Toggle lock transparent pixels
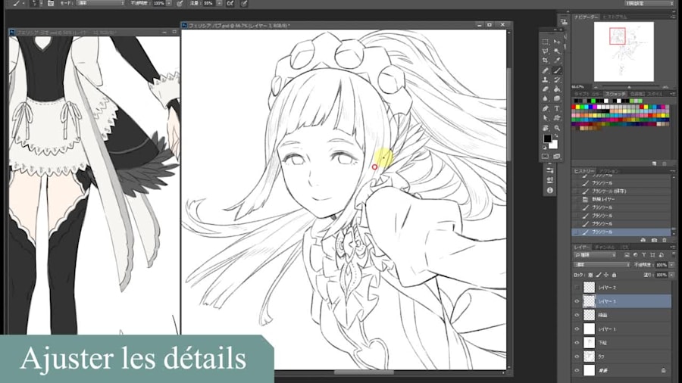The image size is (682, 383). point(590,275)
